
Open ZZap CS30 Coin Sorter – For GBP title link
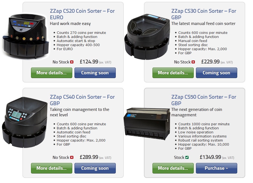coord(204,14)
